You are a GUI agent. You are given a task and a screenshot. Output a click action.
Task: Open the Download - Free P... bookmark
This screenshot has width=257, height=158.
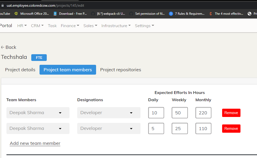70,14
